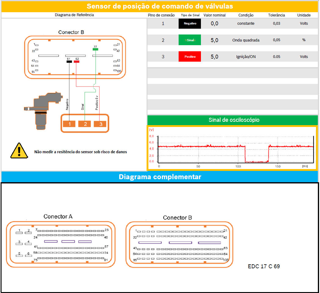320x293 pixels.
Task: Click the Pino de conexão column header
Action: (x=161, y=15)
